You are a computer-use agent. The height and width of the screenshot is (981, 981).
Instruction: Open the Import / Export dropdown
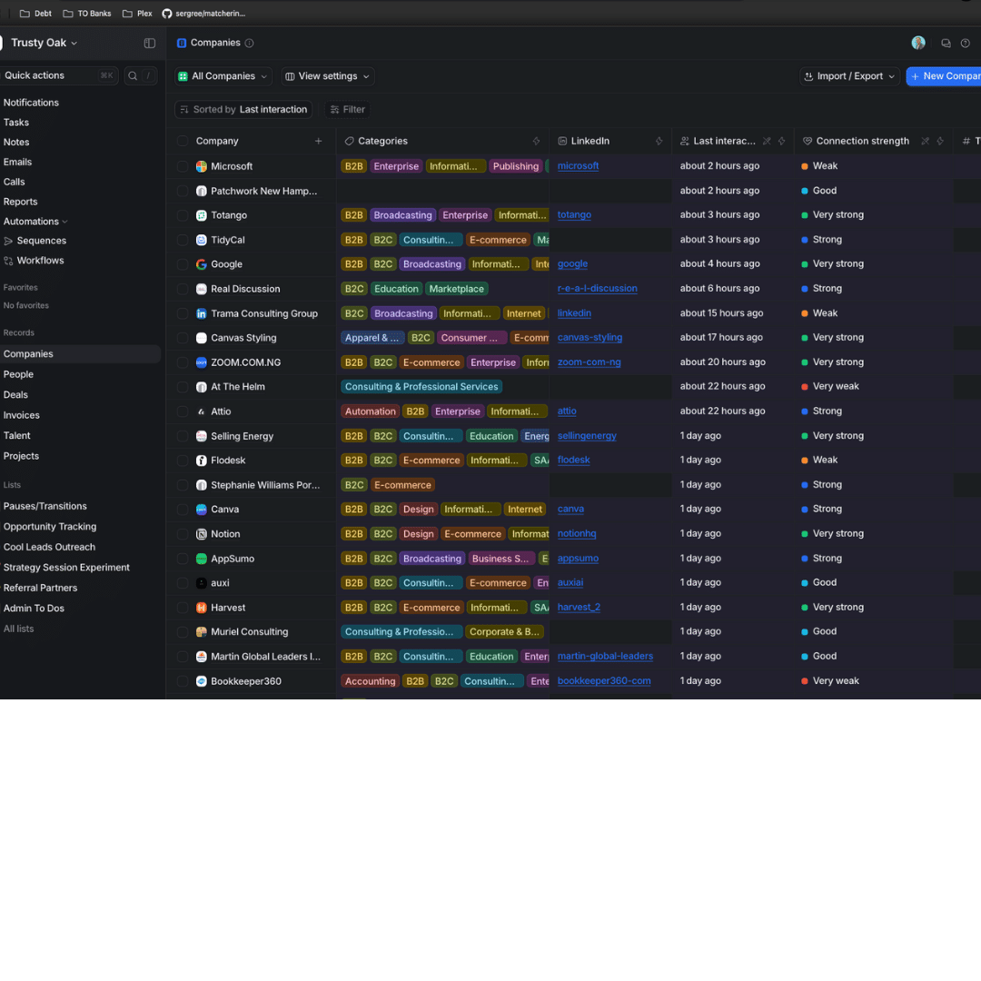[x=849, y=76]
